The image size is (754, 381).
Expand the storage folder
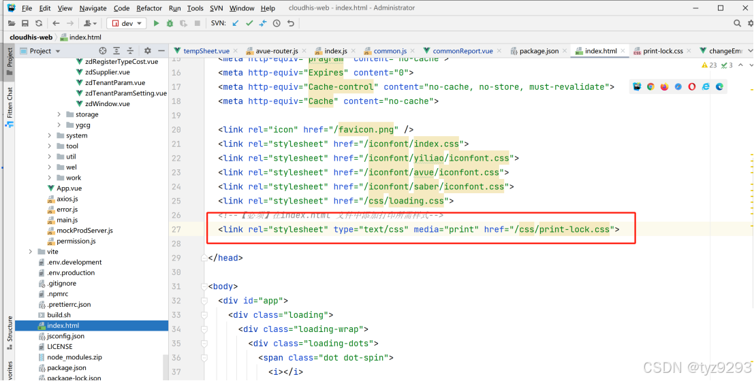click(x=59, y=114)
